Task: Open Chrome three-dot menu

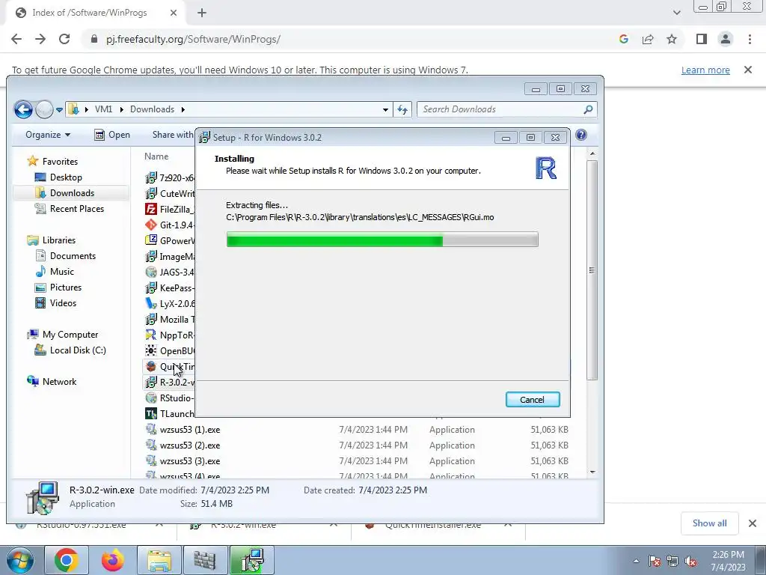Action: click(750, 39)
